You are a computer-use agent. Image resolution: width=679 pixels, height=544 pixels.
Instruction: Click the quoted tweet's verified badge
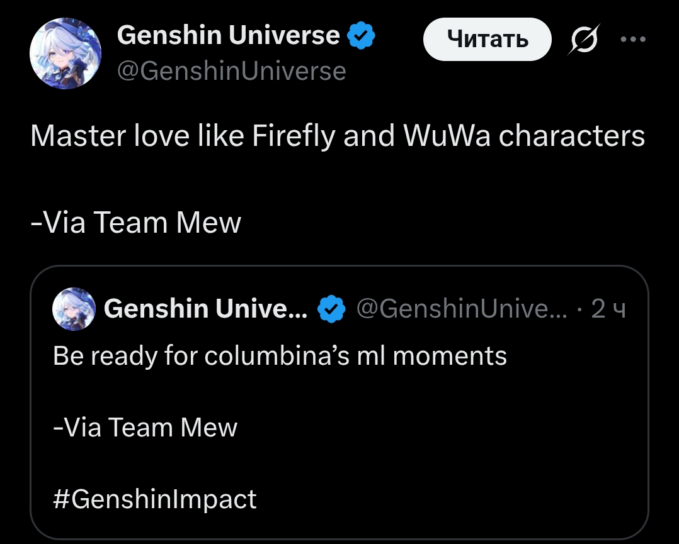point(331,309)
